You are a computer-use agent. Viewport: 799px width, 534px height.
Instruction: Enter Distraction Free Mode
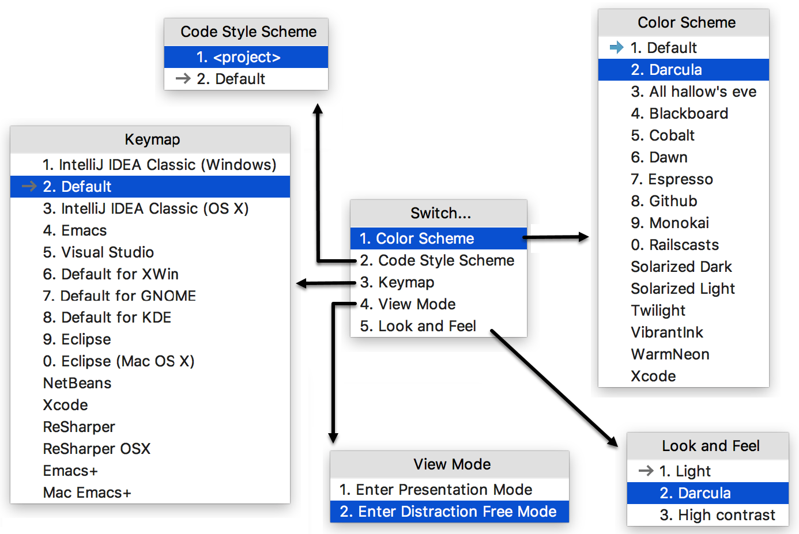pos(449,512)
